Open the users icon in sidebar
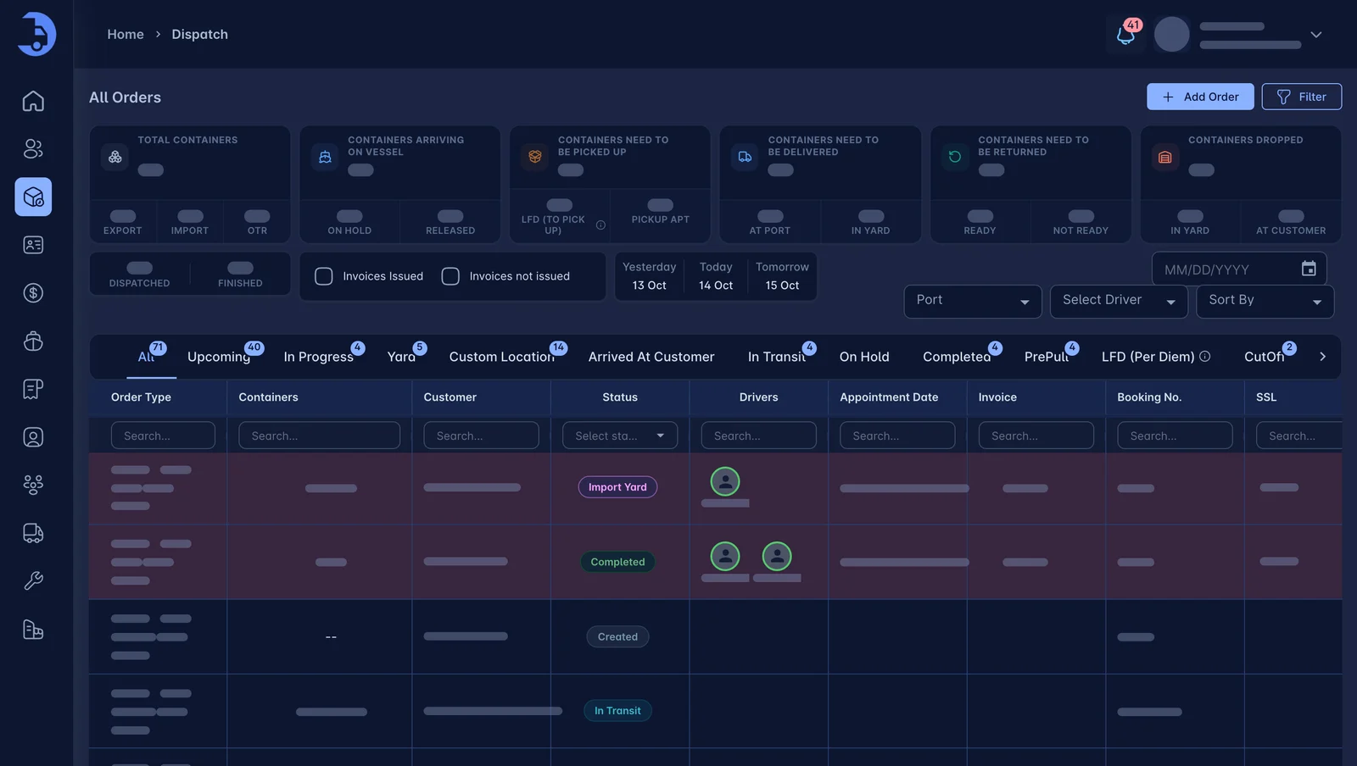This screenshot has width=1357, height=766. point(33,149)
